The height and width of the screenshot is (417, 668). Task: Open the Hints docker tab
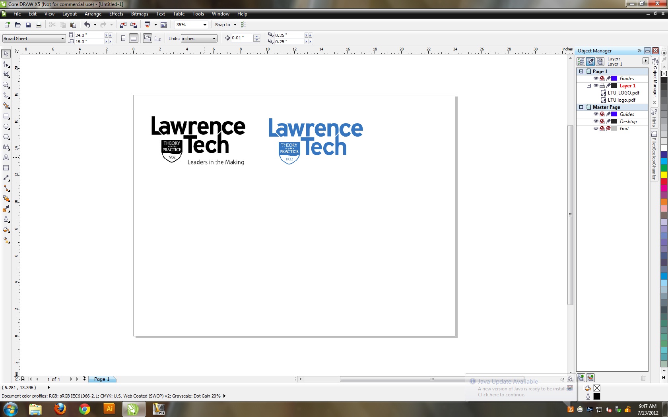(654, 118)
